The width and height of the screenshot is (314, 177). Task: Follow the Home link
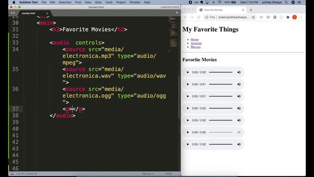(194, 39)
